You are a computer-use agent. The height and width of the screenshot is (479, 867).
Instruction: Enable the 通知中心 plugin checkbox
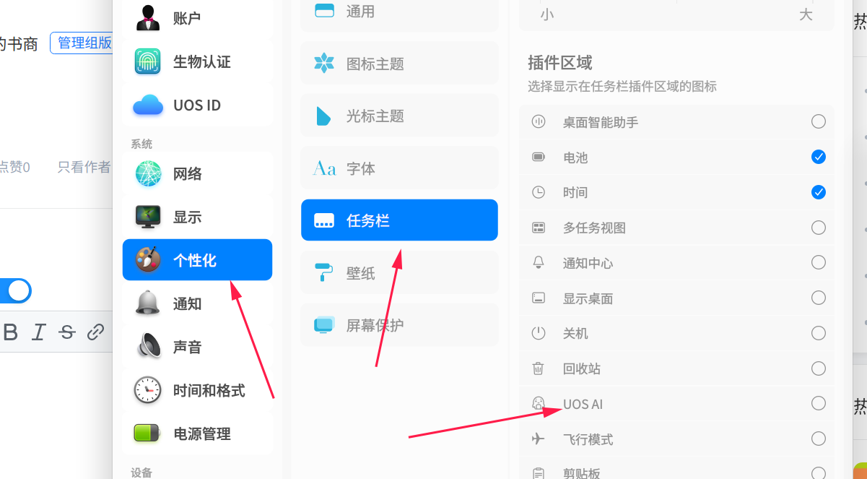(x=818, y=262)
